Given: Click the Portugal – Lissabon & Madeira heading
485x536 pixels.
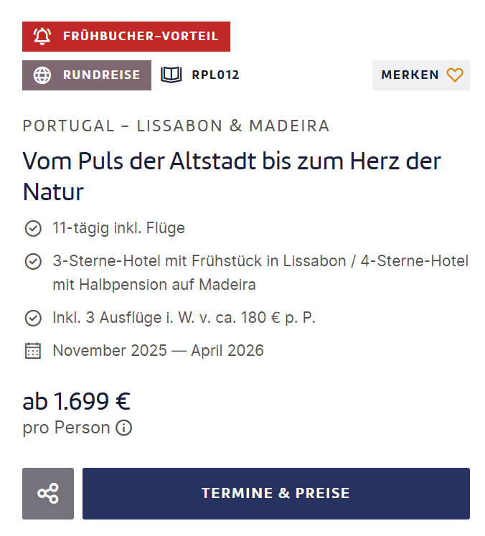Looking at the screenshot, I should tap(176, 126).
